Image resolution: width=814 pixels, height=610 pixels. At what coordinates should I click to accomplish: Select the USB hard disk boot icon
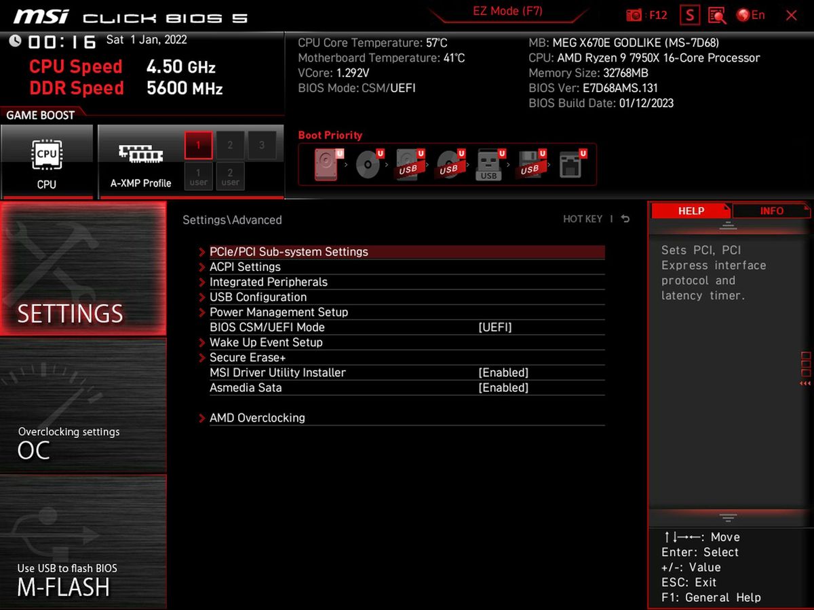pos(409,164)
